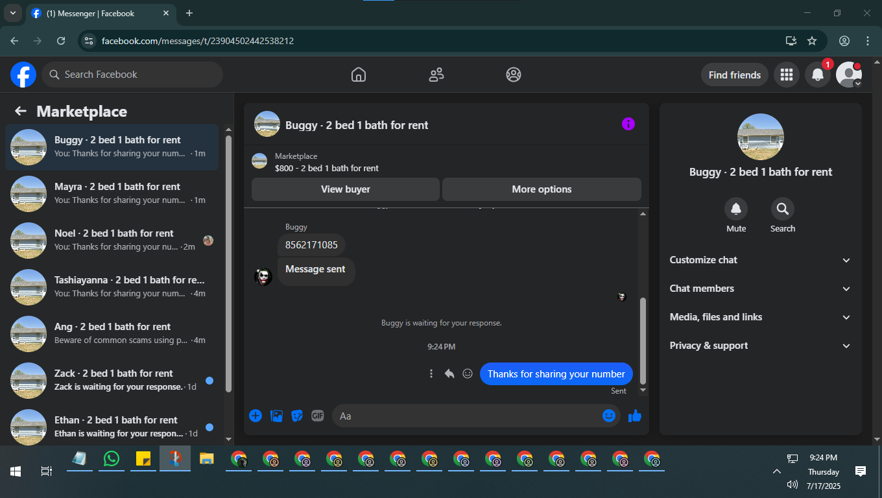Click the Facebook logo
This screenshot has width=882, height=498.
pyautogui.click(x=23, y=75)
